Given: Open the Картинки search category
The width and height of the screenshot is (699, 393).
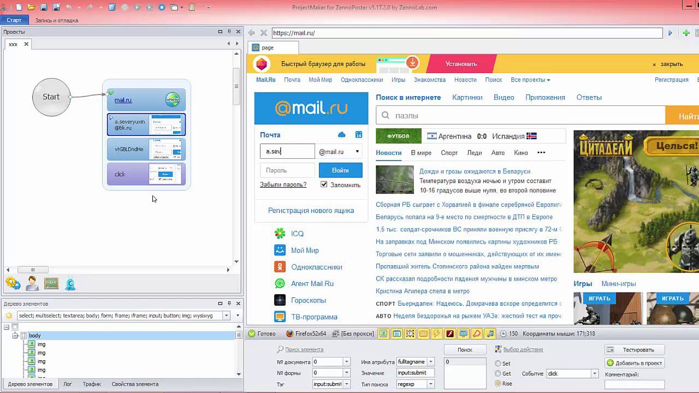Looking at the screenshot, I should click(467, 97).
